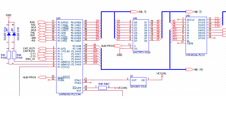Click the D7 net label beside U42
The width and height of the screenshot is (226, 125).
point(119,39)
